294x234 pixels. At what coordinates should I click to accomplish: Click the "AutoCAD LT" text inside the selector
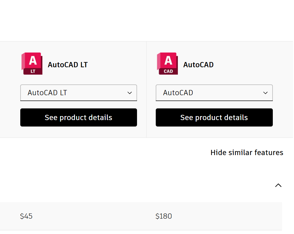click(x=47, y=93)
